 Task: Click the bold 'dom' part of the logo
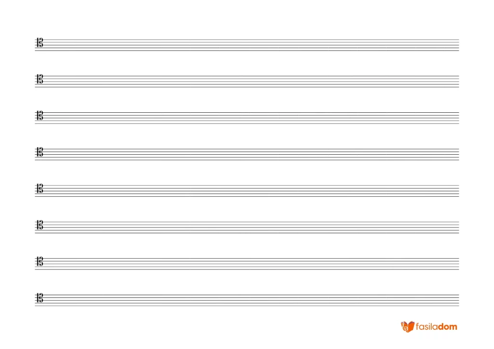click(x=447, y=326)
